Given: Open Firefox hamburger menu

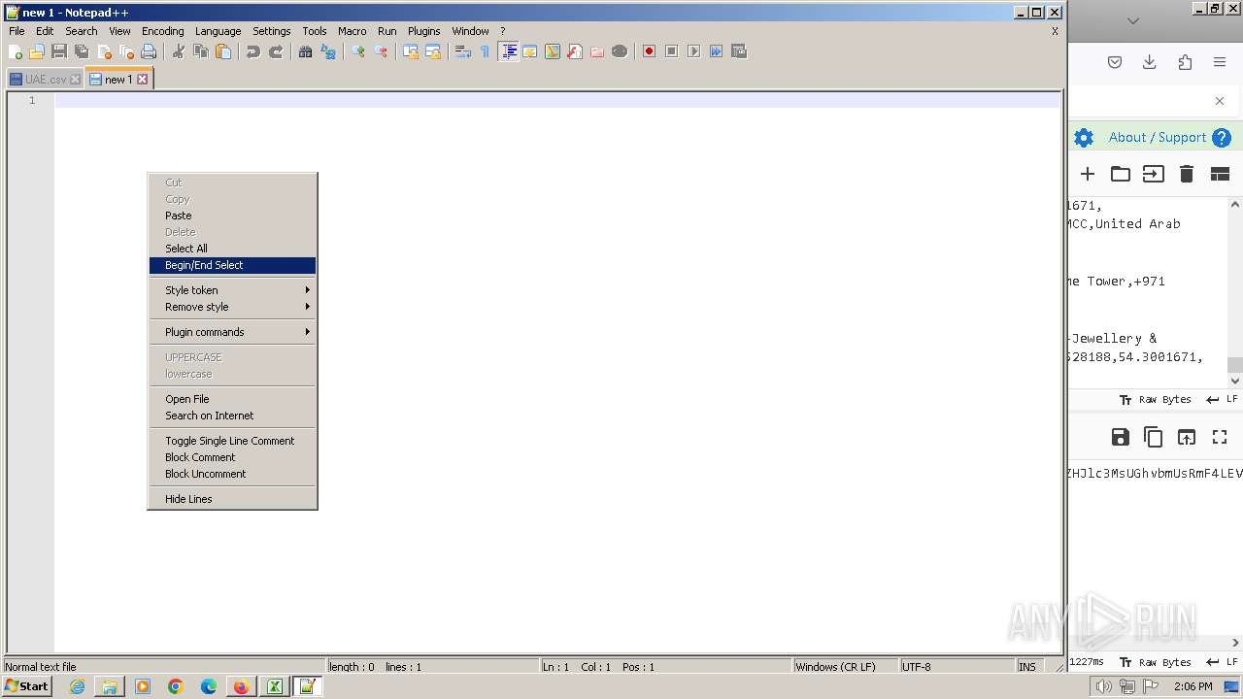Looking at the screenshot, I should [1220, 62].
